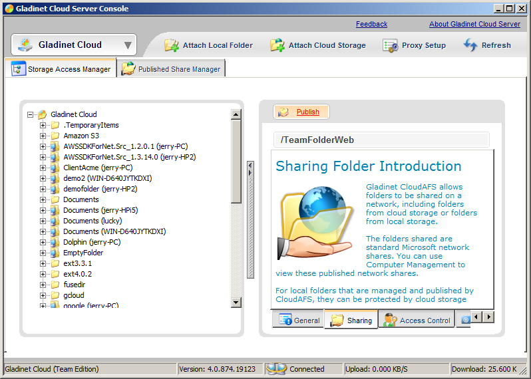
Task: Expand Documents (jerry-HPi5) tree node
Action: pyautogui.click(x=43, y=211)
